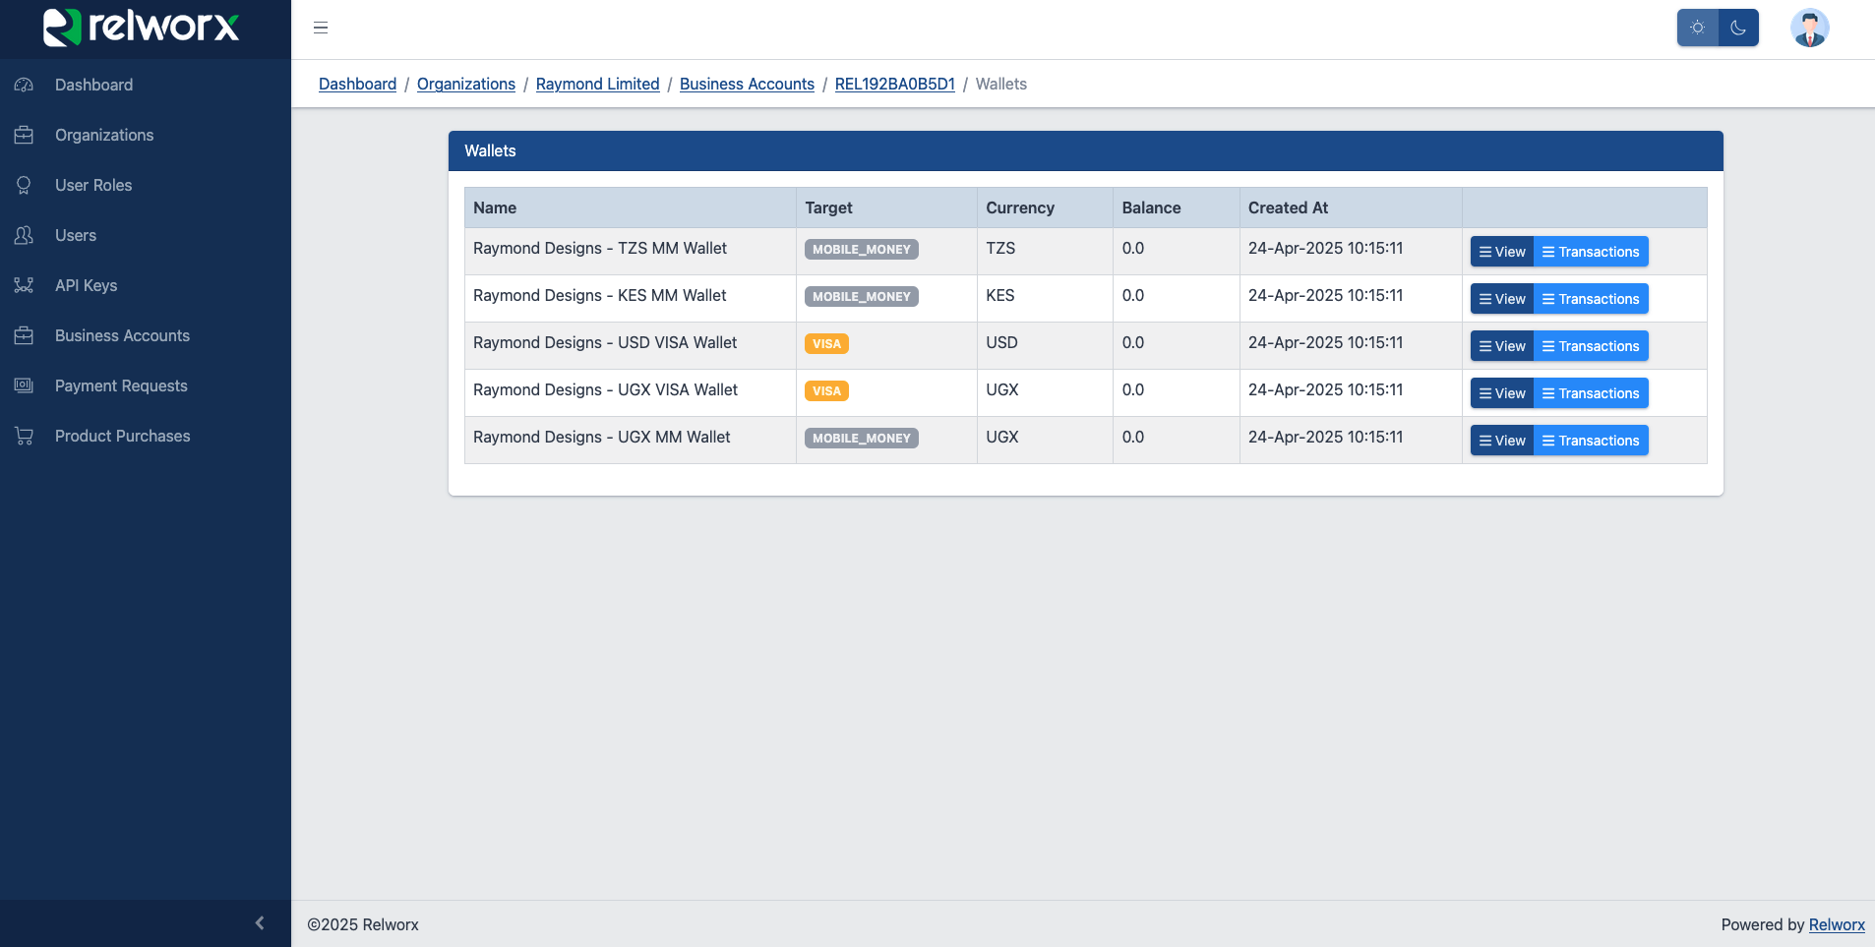Click the Payment Requests cash icon
The height and width of the screenshot is (947, 1875).
click(x=25, y=385)
